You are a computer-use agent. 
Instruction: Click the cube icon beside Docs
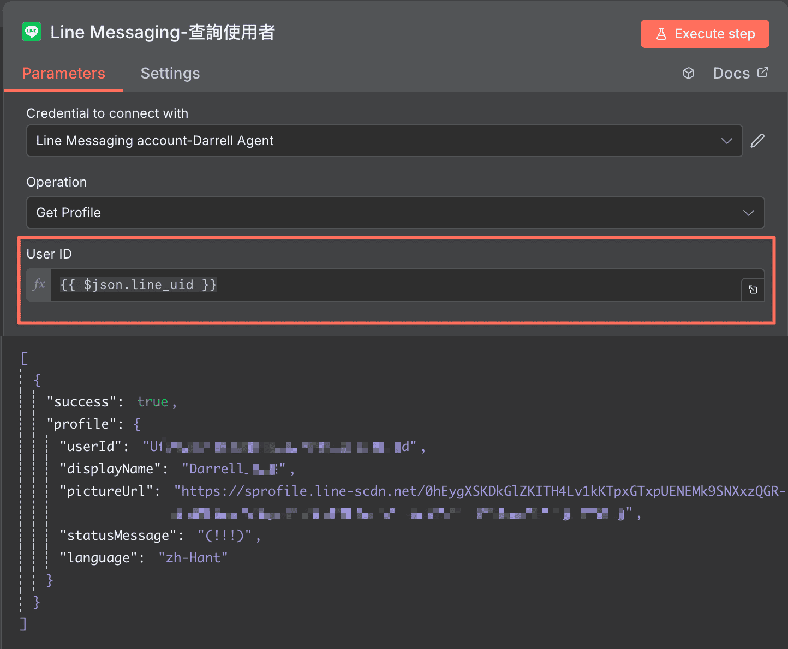pyautogui.click(x=688, y=73)
